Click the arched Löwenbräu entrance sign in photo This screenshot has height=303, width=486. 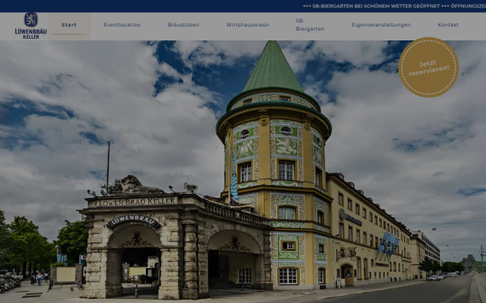point(134,221)
